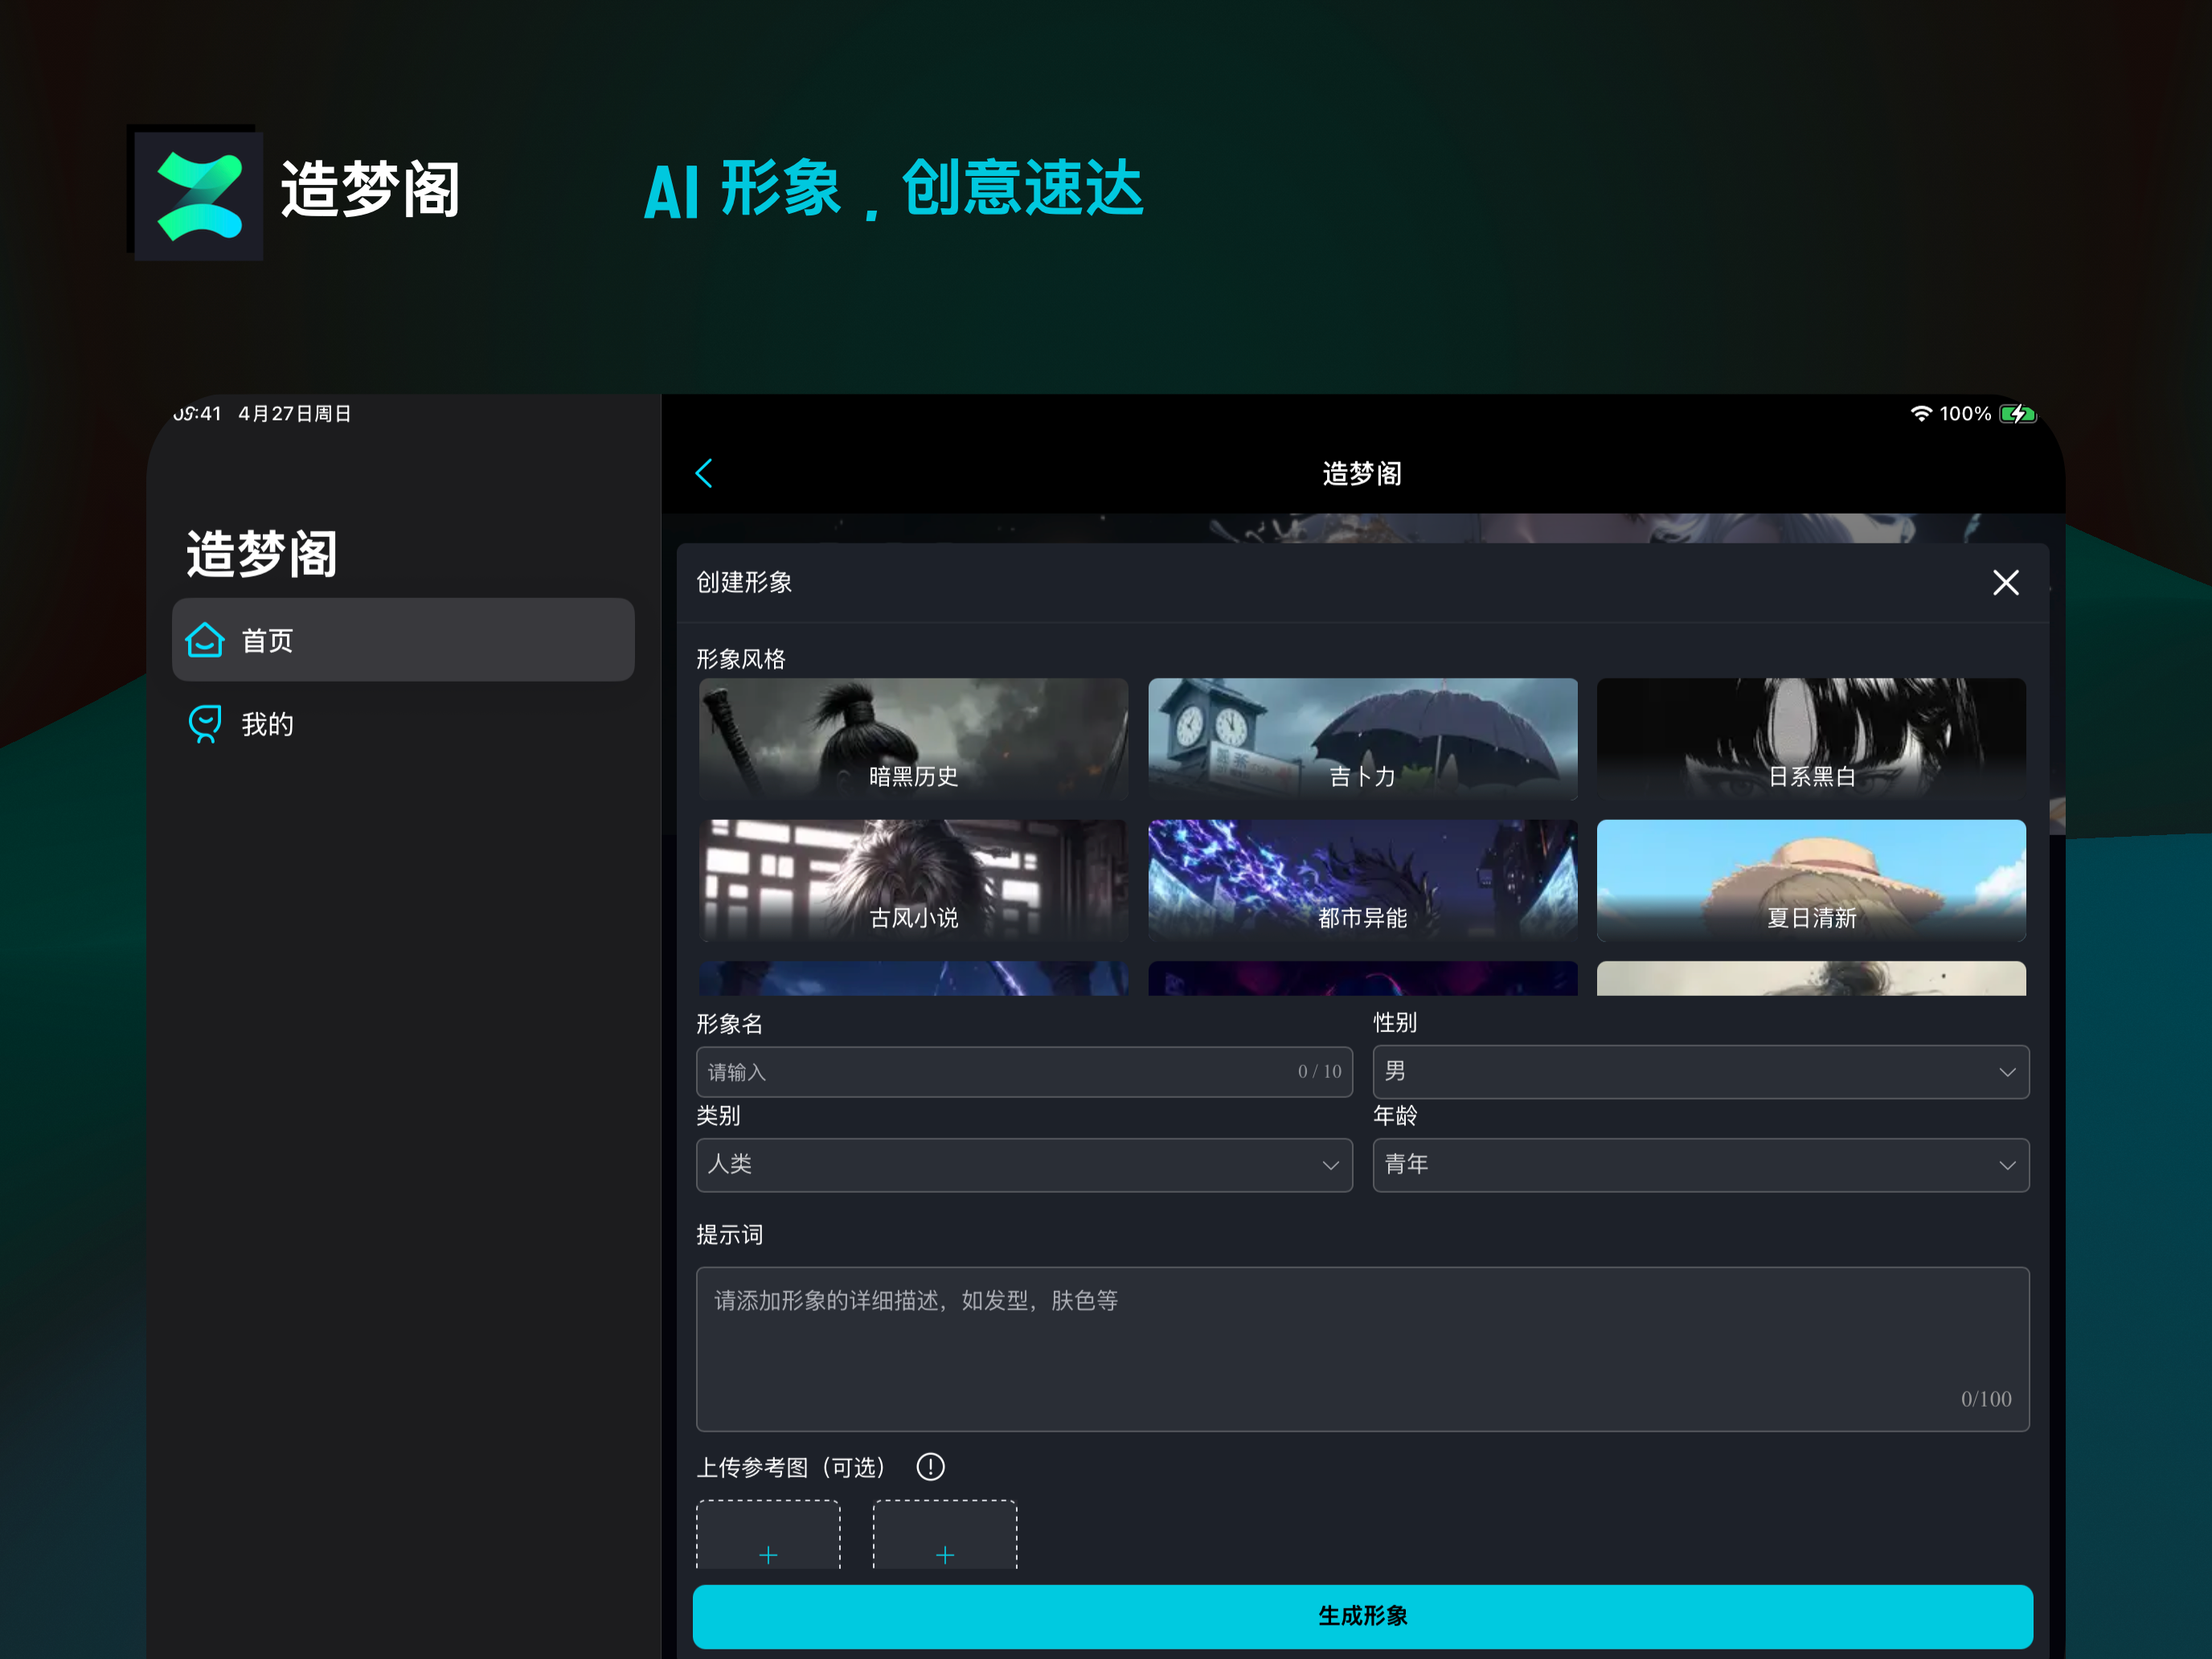Add first reference image upload slot
The height and width of the screenshot is (1659, 2212).
768,1534
